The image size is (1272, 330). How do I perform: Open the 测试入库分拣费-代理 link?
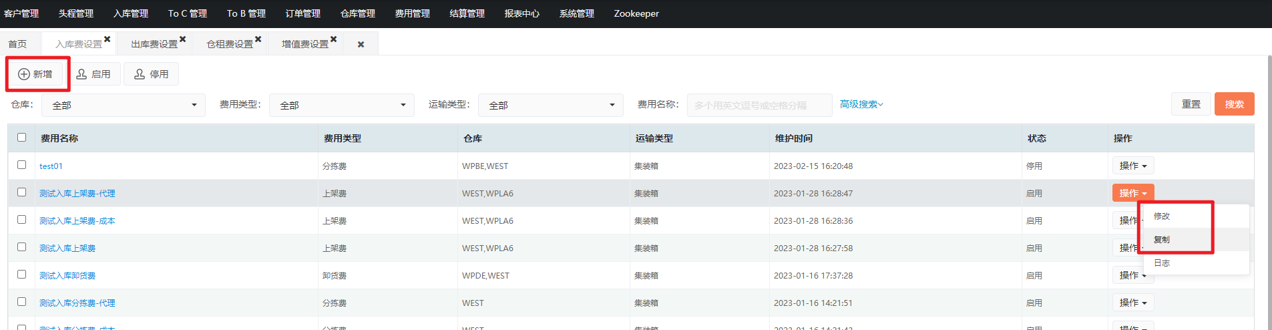coord(77,303)
